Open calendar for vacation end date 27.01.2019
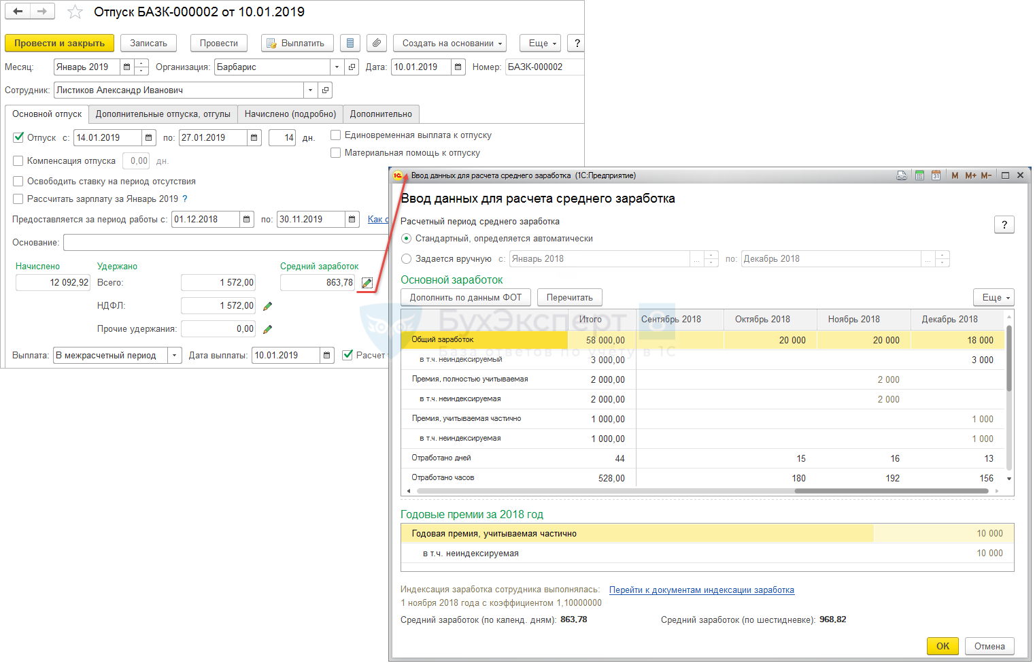This screenshot has height=663, width=1035. pos(254,137)
